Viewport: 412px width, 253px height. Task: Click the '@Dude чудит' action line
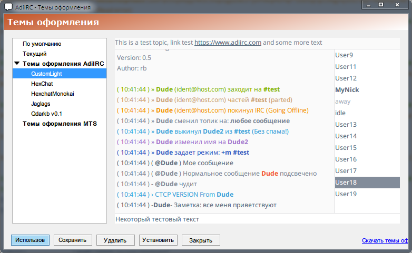point(156,184)
